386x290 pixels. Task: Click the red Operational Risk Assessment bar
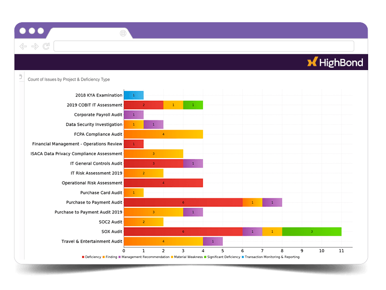tap(163, 183)
